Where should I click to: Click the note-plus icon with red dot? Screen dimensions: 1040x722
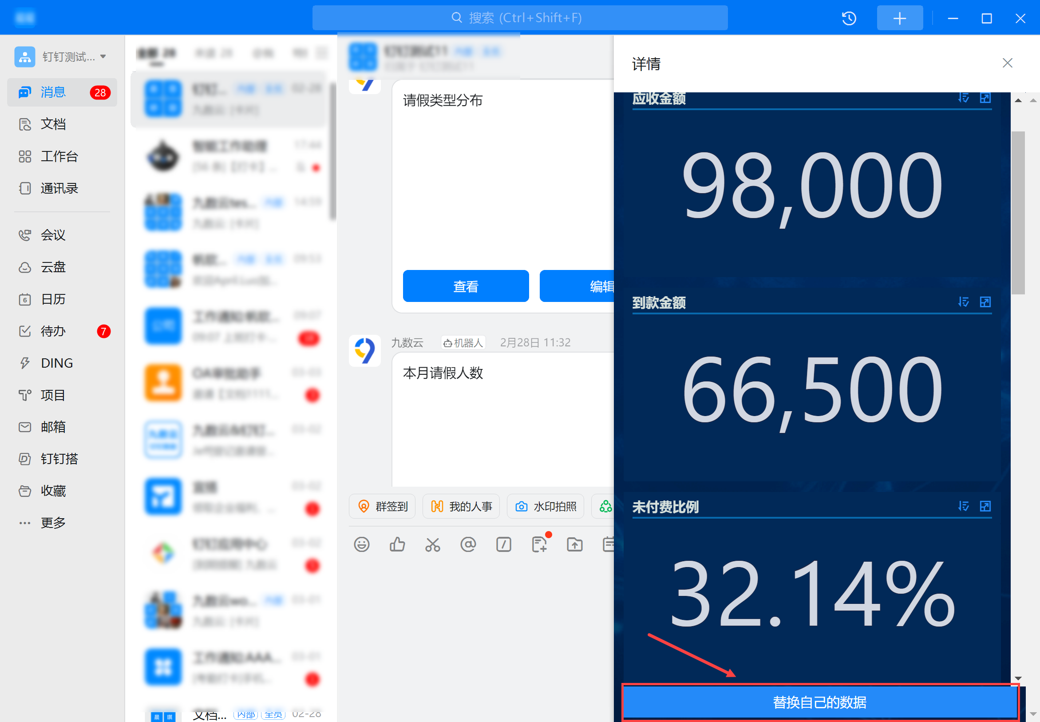coord(540,543)
